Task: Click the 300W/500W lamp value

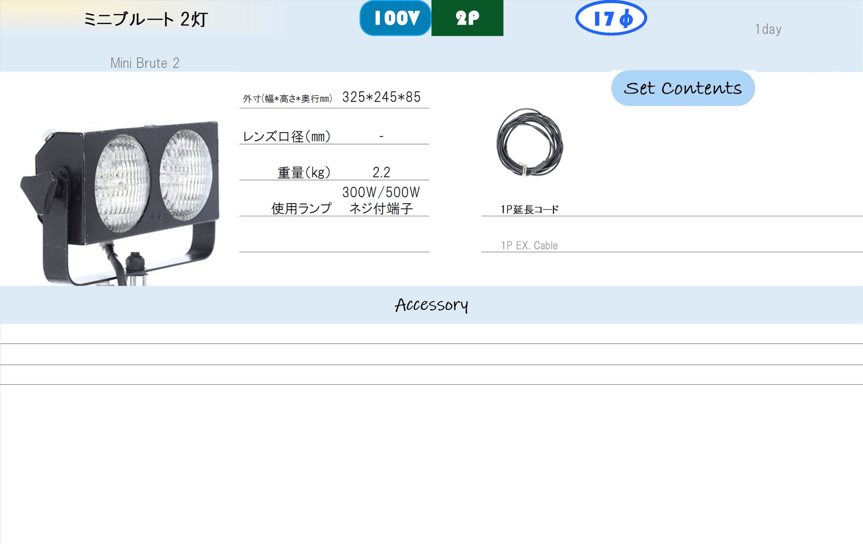Action: [381, 193]
